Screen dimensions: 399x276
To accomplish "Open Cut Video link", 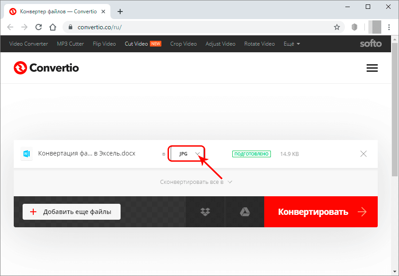I will (x=136, y=44).
